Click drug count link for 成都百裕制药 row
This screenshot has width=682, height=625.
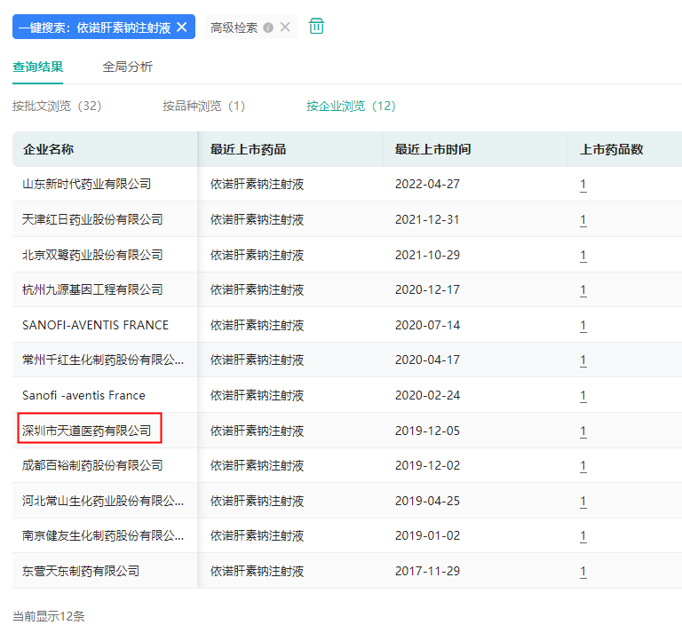(583, 466)
